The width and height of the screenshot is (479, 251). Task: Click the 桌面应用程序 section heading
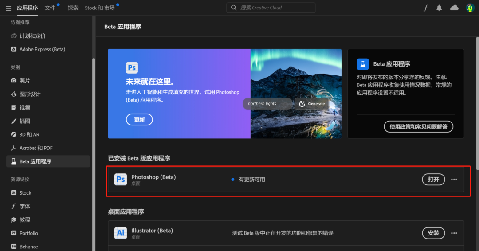[126, 212]
